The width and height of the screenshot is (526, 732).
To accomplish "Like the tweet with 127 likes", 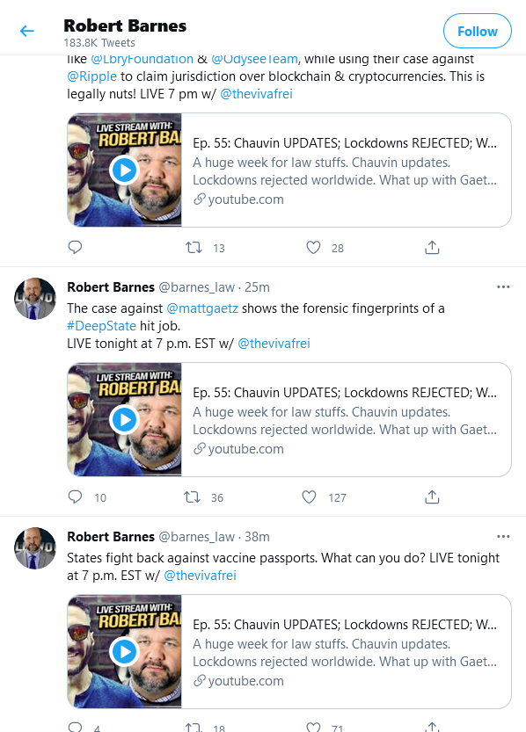I will coord(309,496).
